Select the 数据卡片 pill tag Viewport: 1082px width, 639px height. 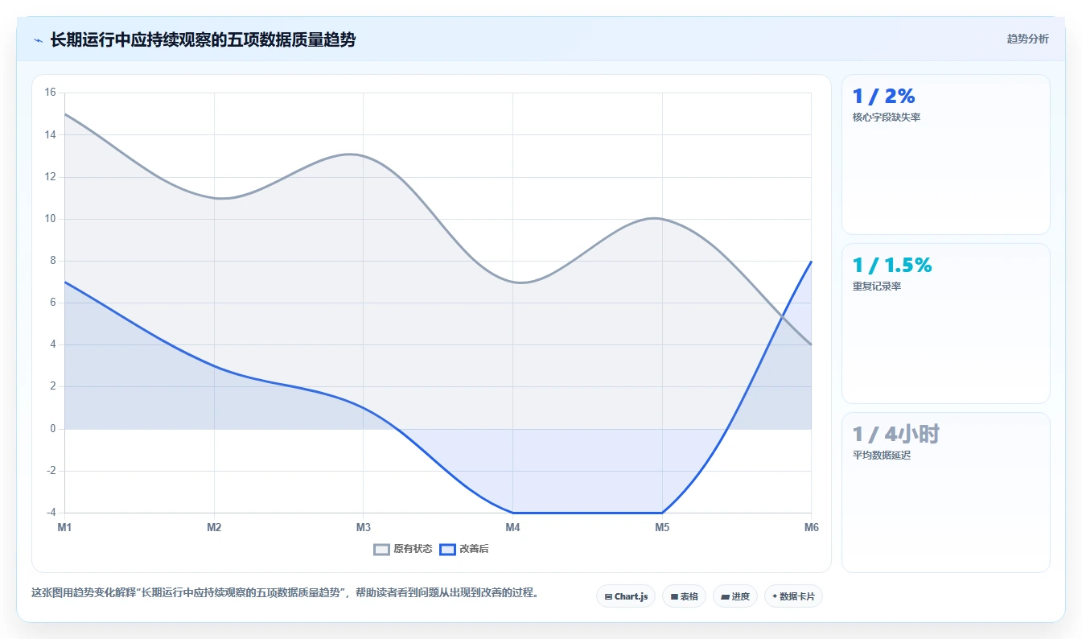coord(793,596)
